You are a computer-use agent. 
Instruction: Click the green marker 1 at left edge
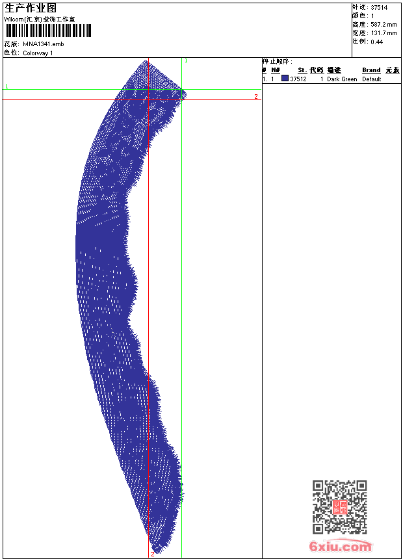[6, 86]
